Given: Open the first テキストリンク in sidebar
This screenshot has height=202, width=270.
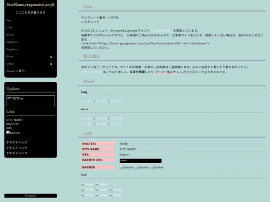Looking at the screenshot, I should click(16, 142).
